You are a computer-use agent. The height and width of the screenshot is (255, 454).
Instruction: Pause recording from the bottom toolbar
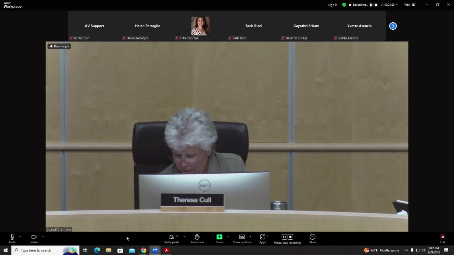(284, 237)
